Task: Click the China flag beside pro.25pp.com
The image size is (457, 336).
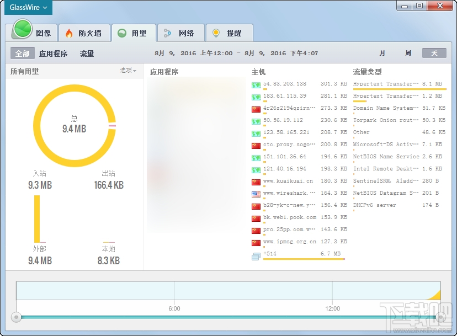Action: tap(256, 231)
